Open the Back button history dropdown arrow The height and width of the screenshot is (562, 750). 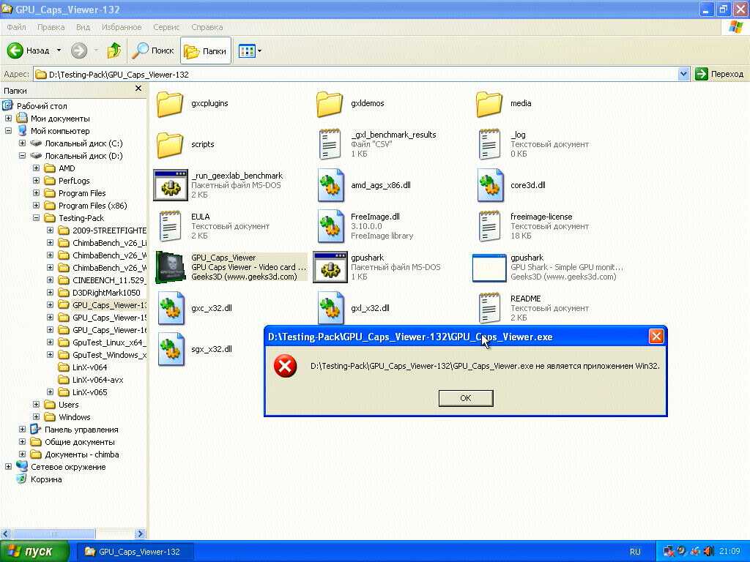click(x=59, y=50)
